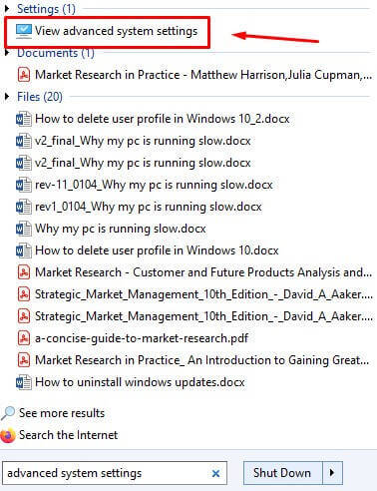Collapse the Documents (1) group triangle
This screenshot has width=377, height=491.
(7, 53)
